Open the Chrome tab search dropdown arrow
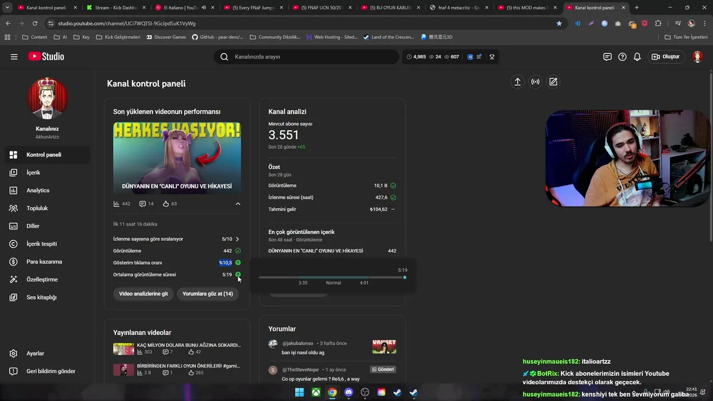Image resolution: width=713 pixels, height=401 pixels. click(7, 8)
